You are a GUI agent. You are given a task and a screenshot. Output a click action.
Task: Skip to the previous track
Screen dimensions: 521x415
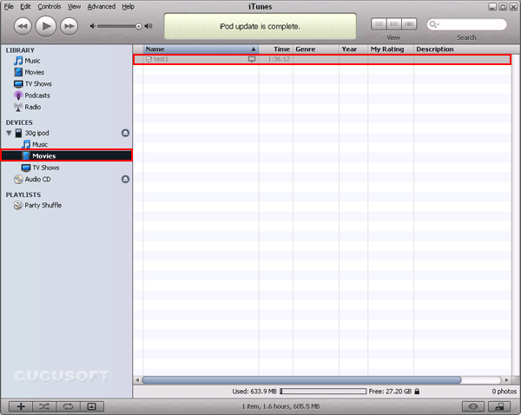pos(23,26)
